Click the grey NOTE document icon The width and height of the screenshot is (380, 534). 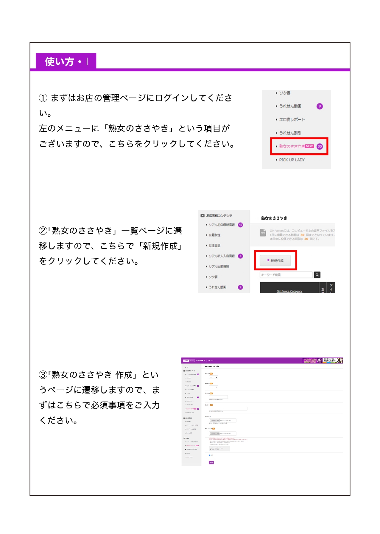tap(263, 233)
